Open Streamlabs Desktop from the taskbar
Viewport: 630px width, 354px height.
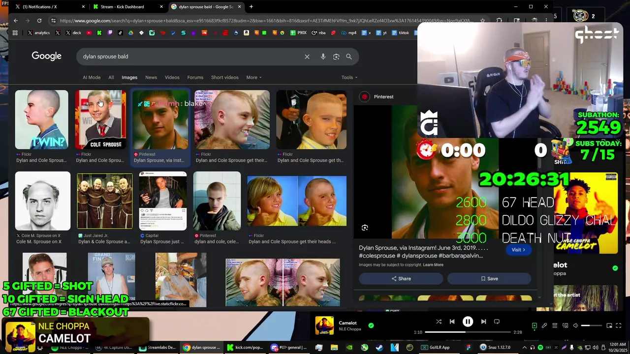tap(157, 348)
